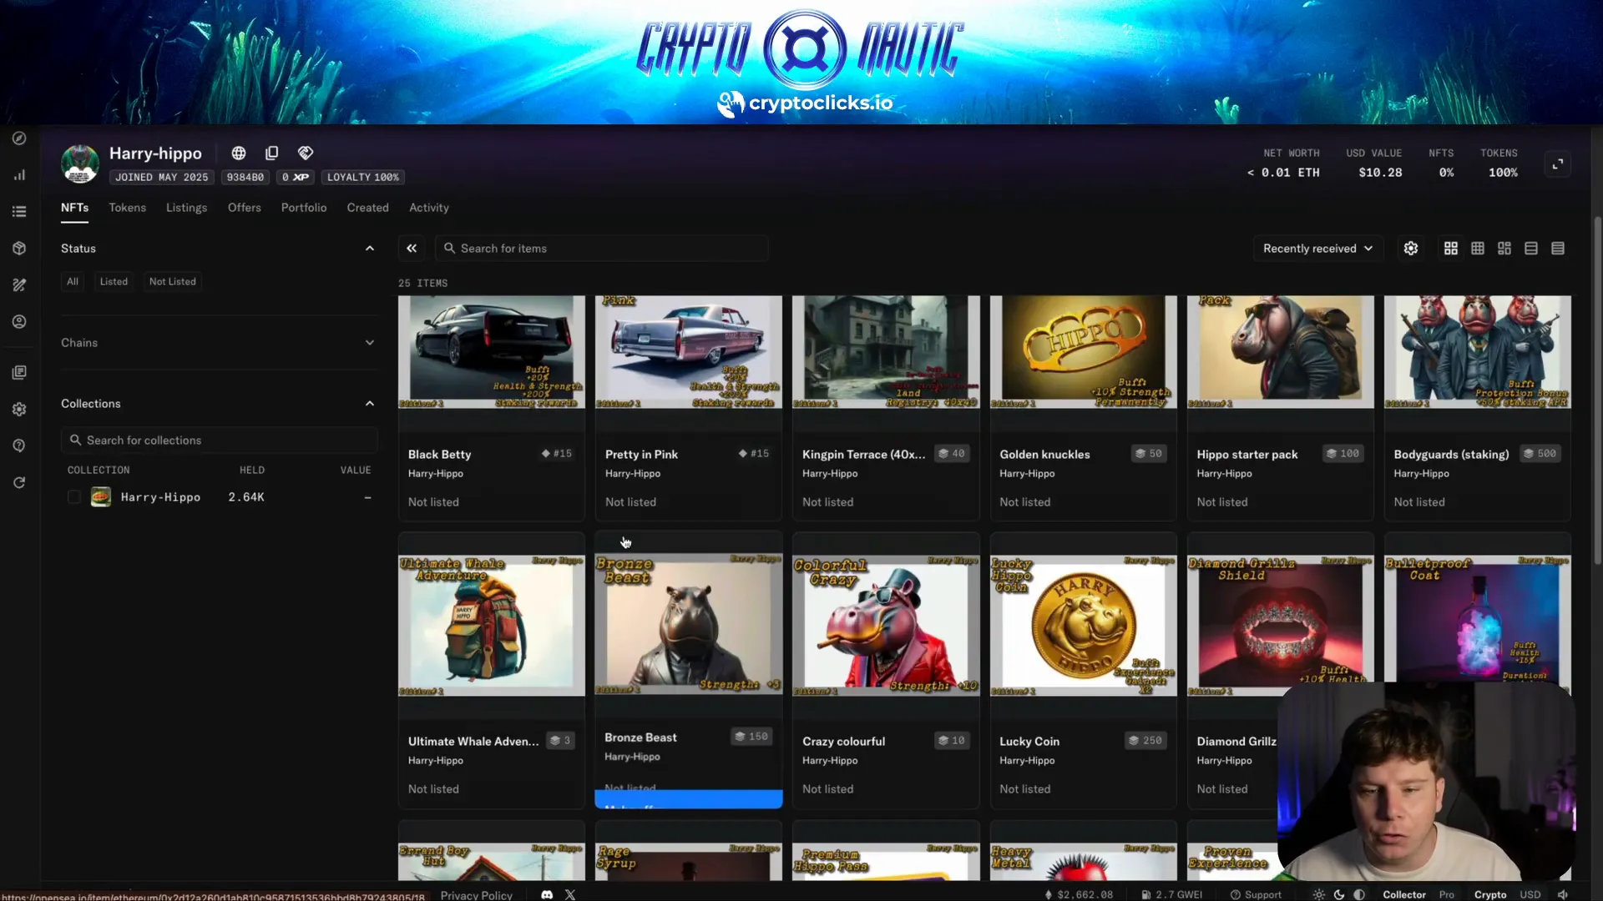
Task: Select the NFTs tab
Action: click(74, 208)
